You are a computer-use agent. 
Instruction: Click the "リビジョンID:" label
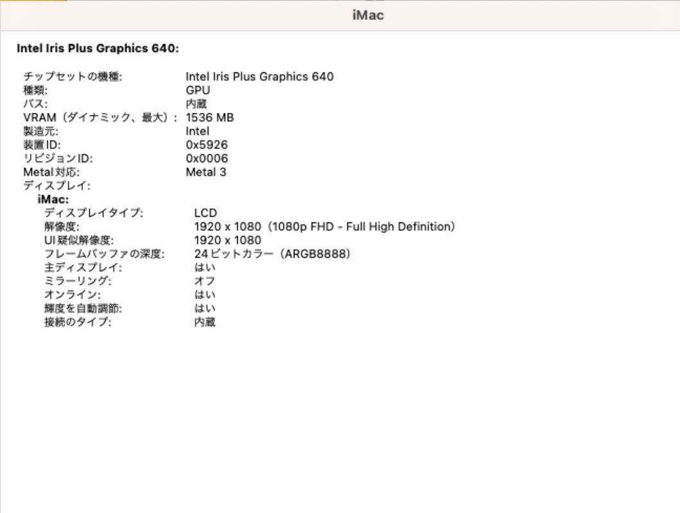point(58,159)
